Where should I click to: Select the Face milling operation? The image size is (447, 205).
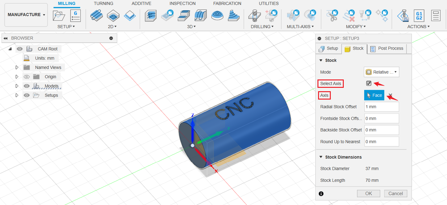click(130, 15)
